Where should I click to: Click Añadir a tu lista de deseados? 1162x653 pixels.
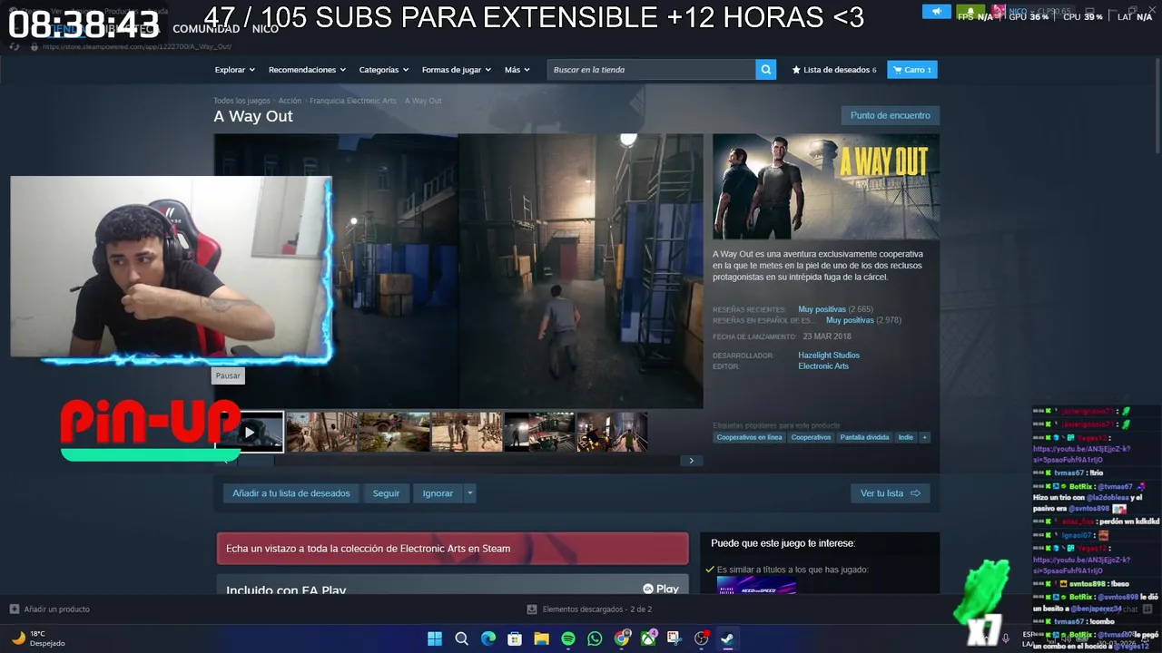(x=291, y=493)
